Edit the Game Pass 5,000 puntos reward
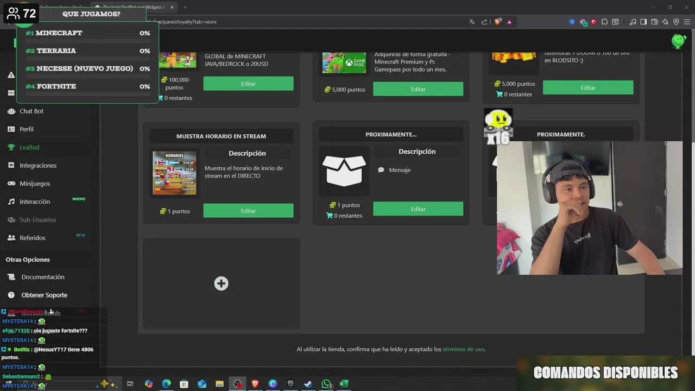This screenshot has height=391, width=695. pyautogui.click(x=418, y=89)
